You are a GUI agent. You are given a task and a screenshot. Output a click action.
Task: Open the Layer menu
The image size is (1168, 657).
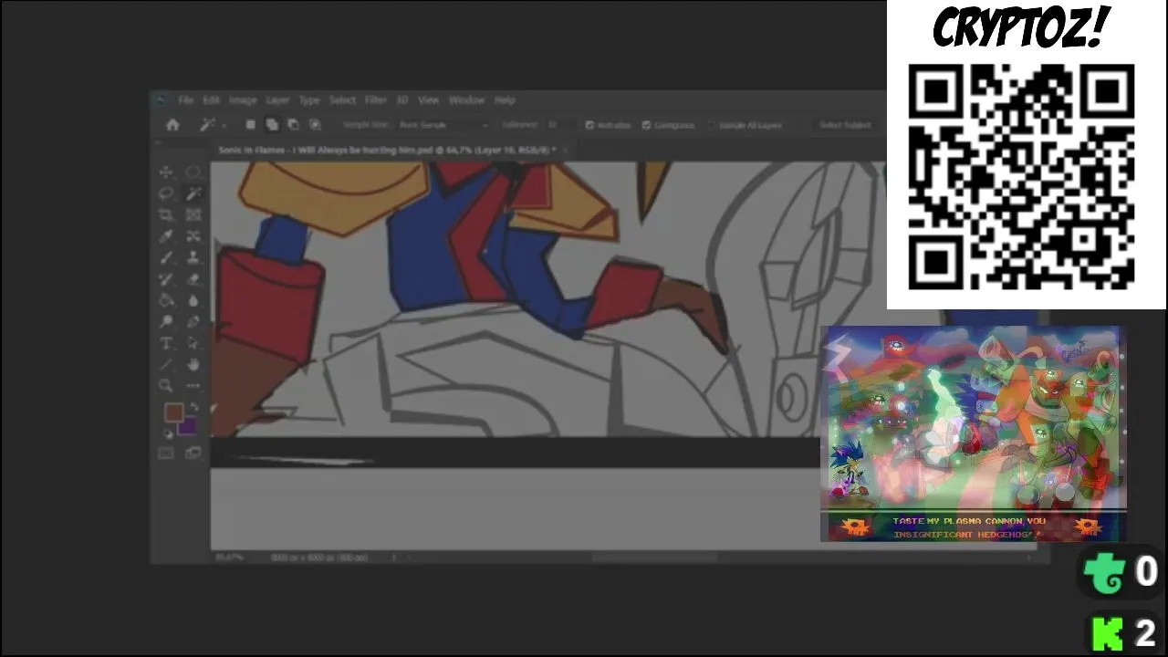point(277,100)
